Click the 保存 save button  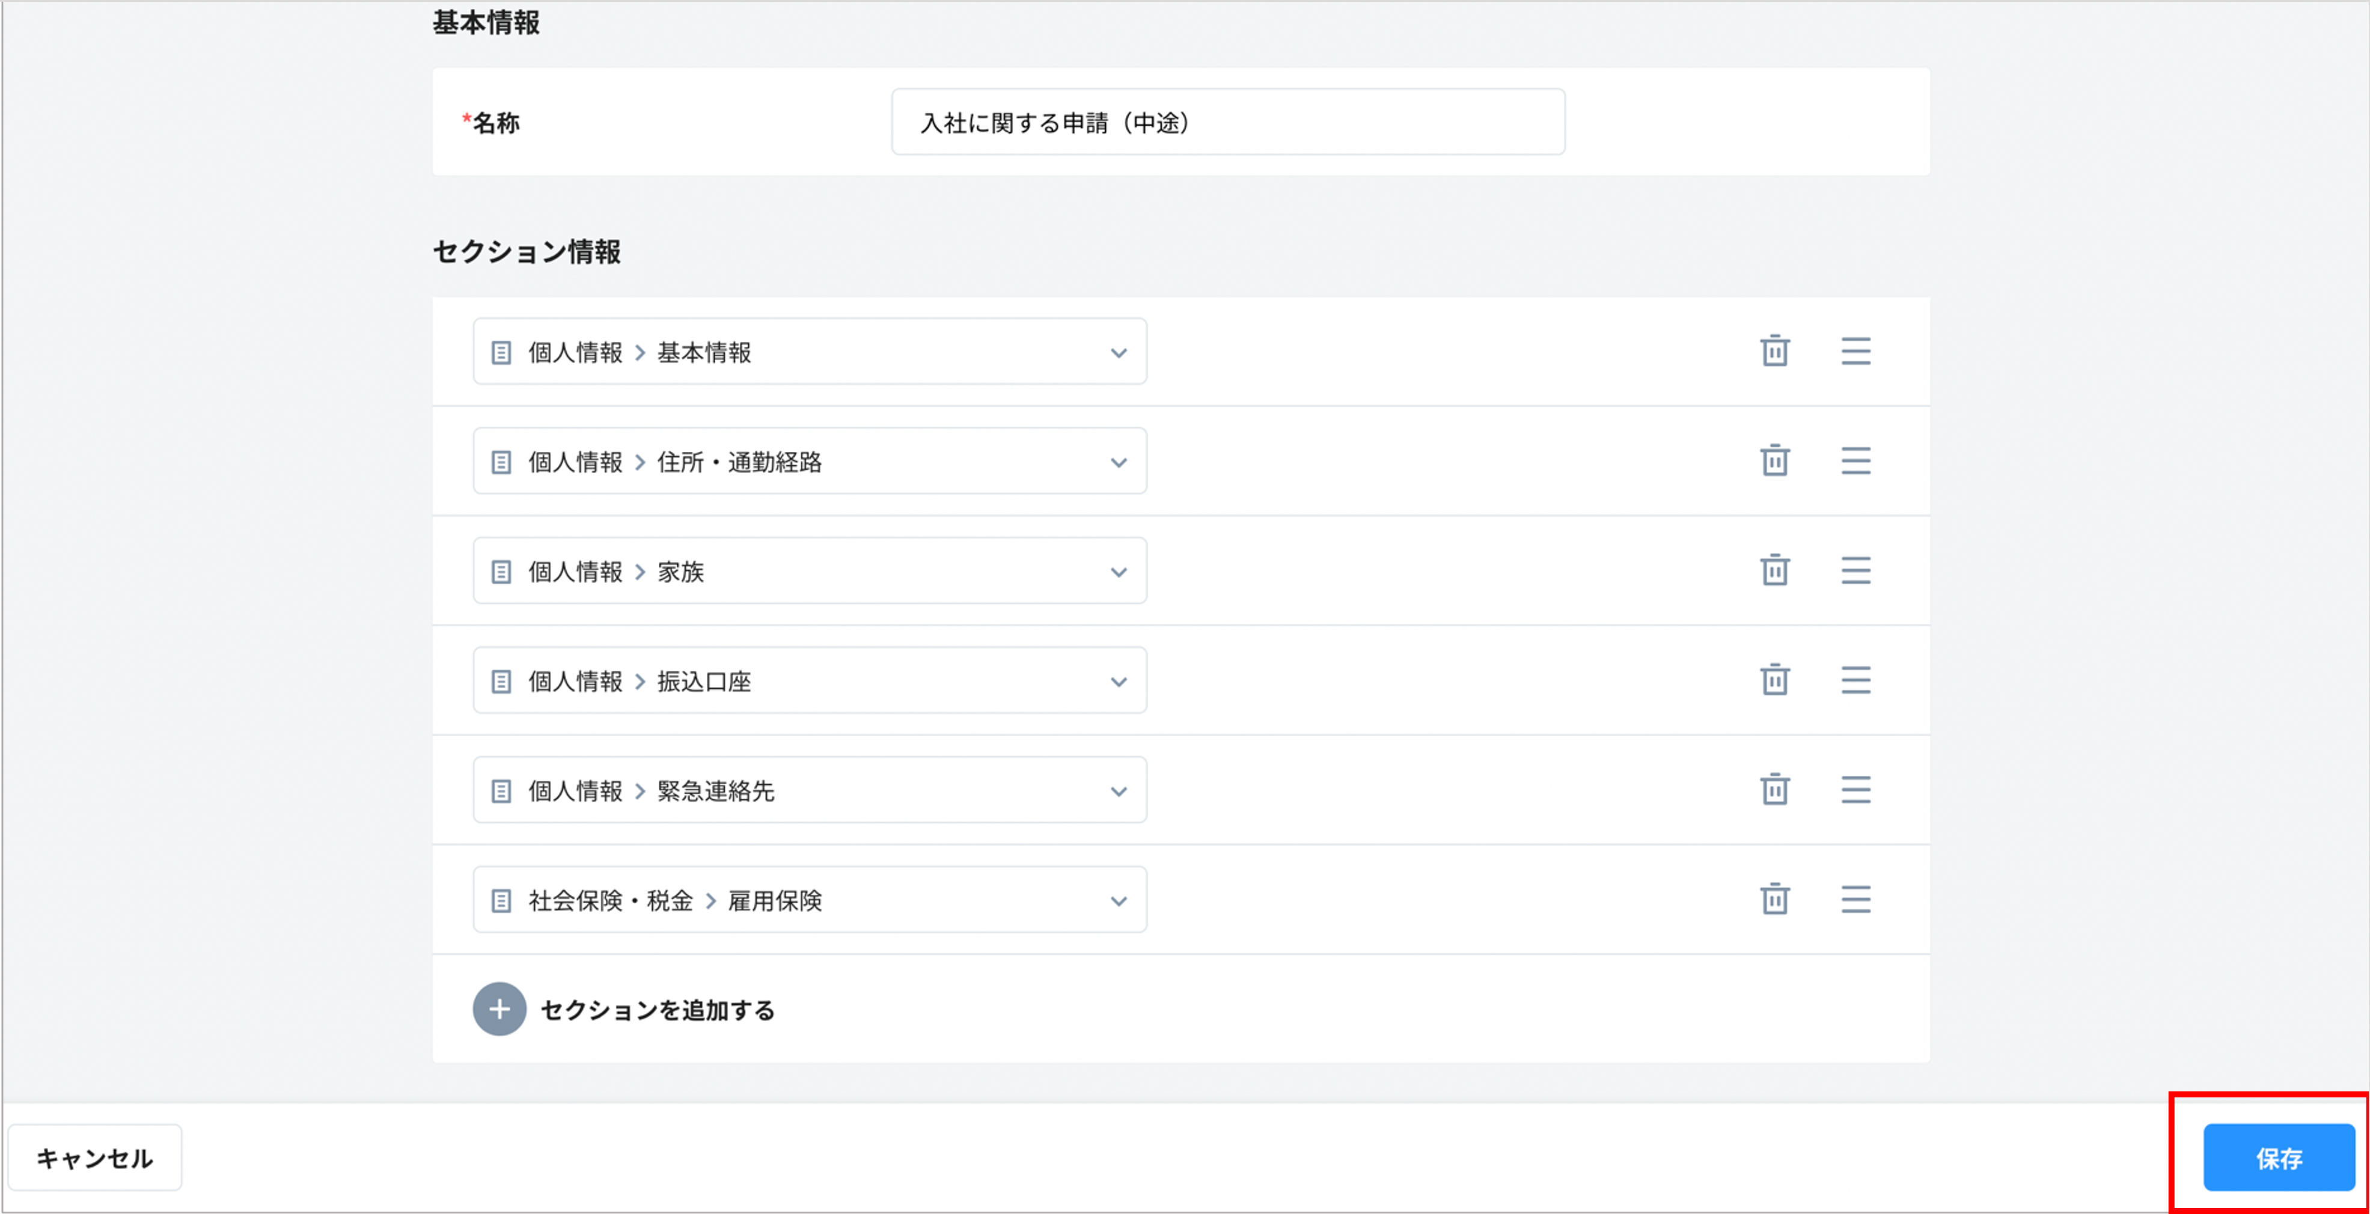click(2278, 1158)
